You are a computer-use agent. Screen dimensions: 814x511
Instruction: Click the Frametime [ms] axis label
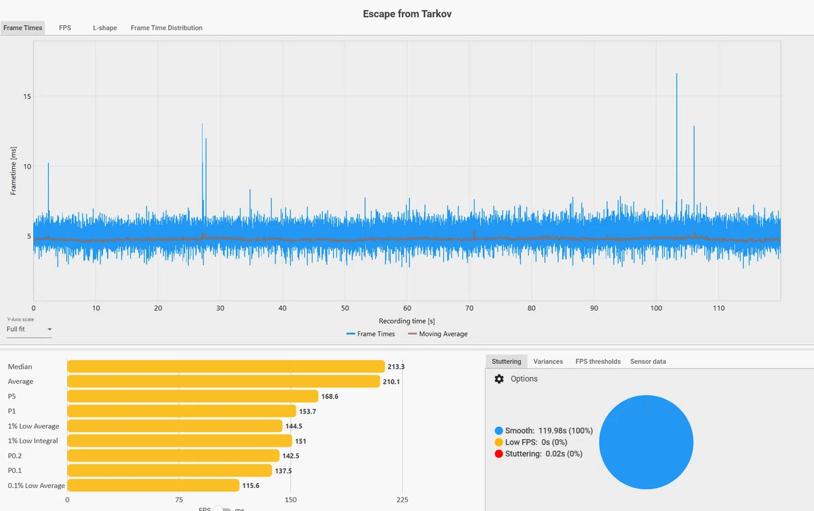pos(14,169)
